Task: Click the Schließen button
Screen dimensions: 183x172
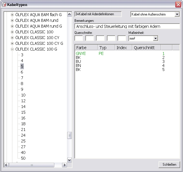Action: pyautogui.click(x=169, y=165)
